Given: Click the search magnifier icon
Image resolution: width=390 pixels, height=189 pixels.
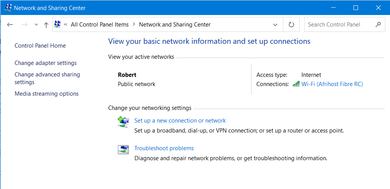Looking at the screenshot, I should click(378, 25).
